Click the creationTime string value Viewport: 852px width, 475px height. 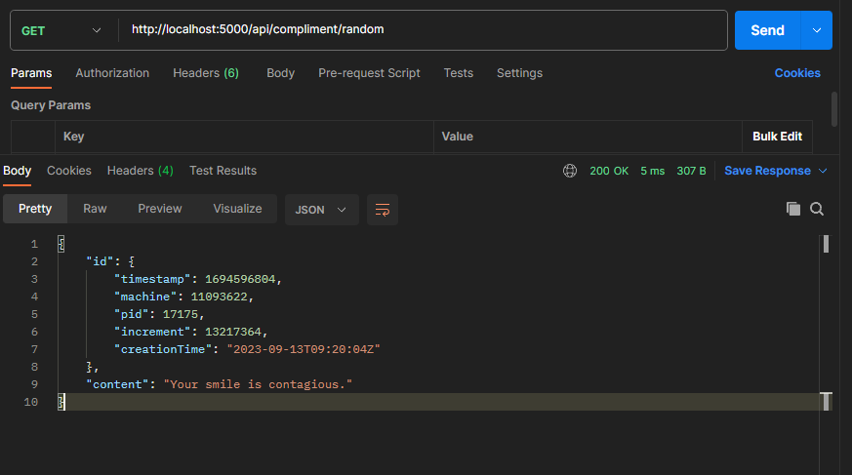pos(304,349)
